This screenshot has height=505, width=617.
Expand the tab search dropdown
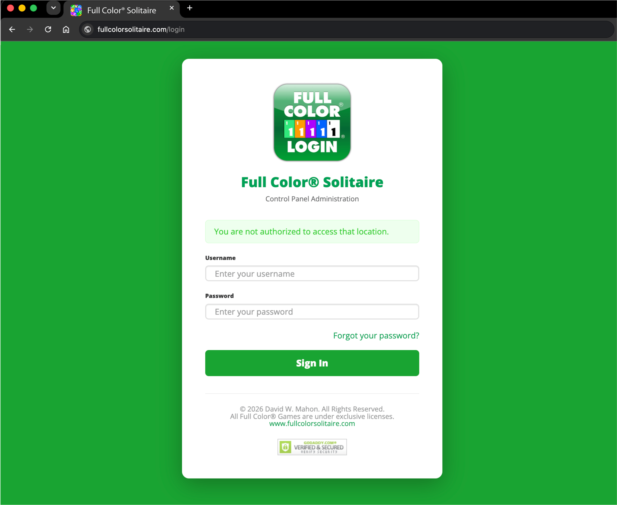point(53,8)
